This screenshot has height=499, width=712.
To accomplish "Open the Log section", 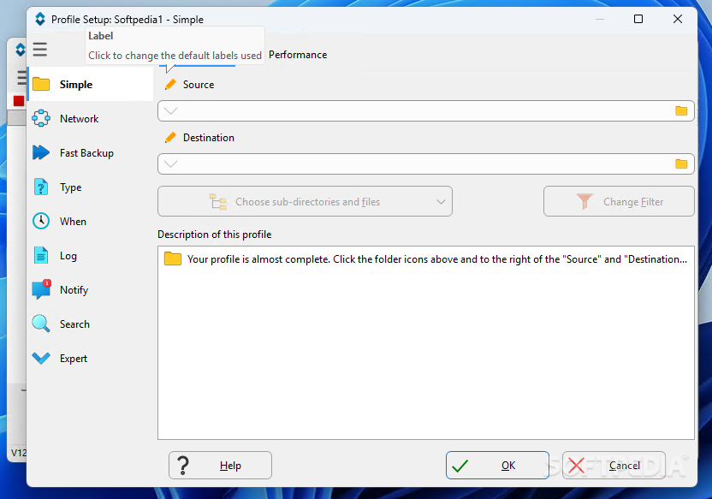I will click(91, 255).
